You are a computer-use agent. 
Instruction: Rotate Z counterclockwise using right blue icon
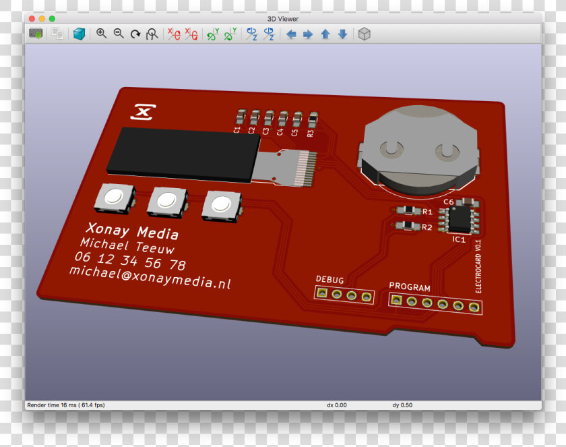click(x=269, y=34)
